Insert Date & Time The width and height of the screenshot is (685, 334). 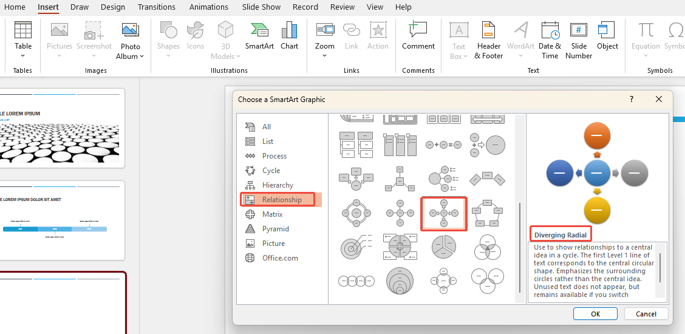pyautogui.click(x=550, y=40)
